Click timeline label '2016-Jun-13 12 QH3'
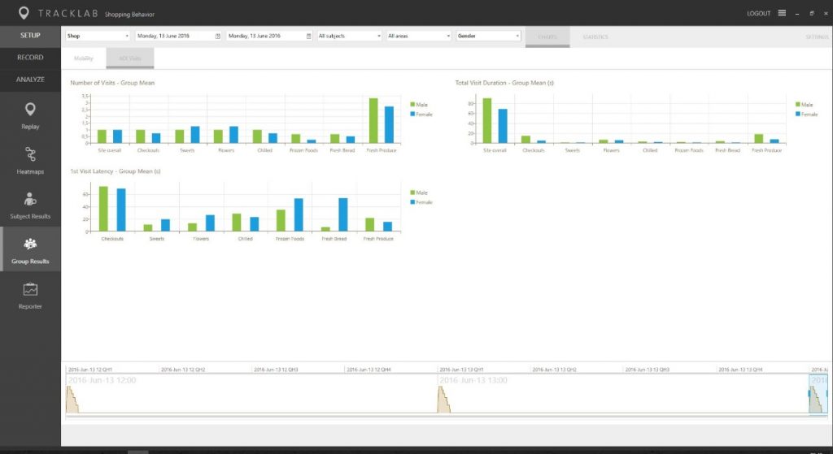833x454 pixels. [x=276, y=370]
